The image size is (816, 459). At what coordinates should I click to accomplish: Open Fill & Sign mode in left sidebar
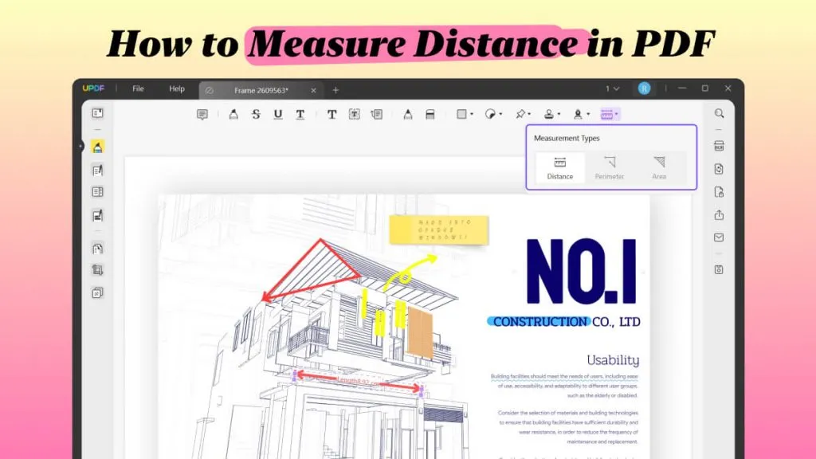point(97,215)
